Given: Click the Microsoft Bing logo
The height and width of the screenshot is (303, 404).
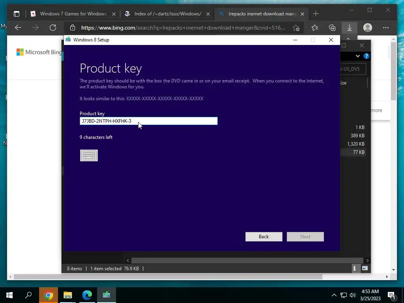Looking at the screenshot, I should pos(39,52).
